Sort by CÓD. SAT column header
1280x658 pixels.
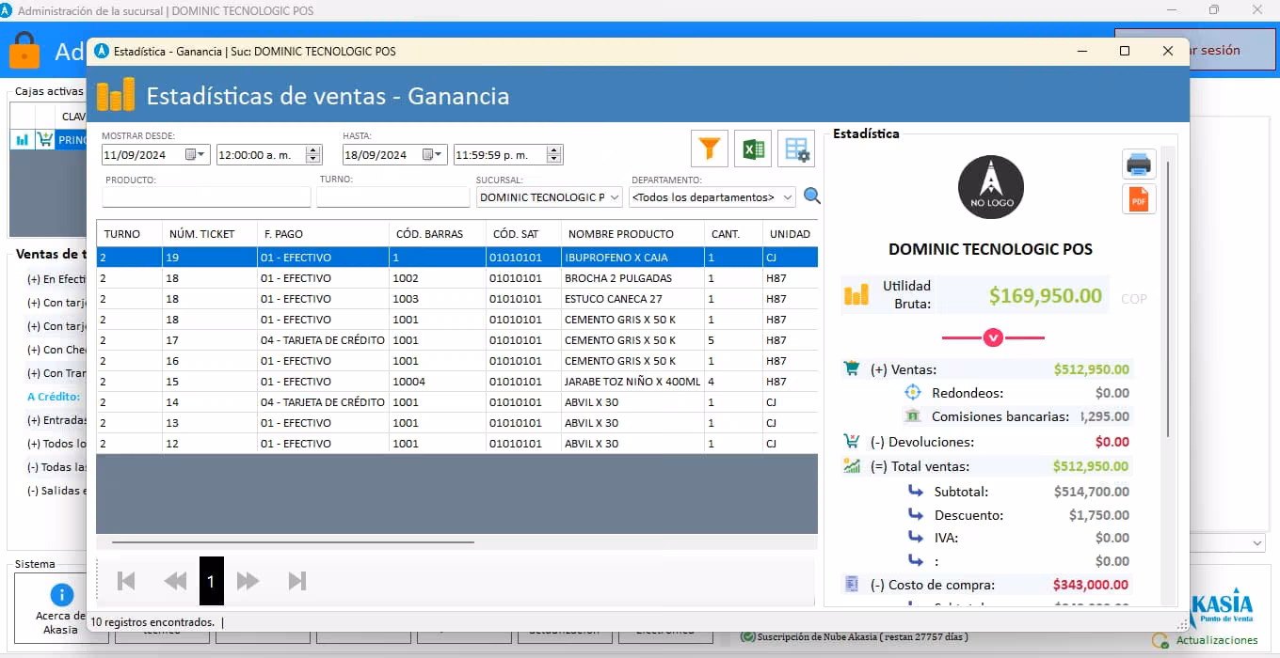point(523,233)
